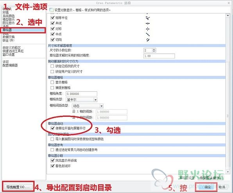Image resolution: width=233 pixels, height=193 pixels.
Task: Enable the 显示栅格 checkbox
Action: point(52,82)
